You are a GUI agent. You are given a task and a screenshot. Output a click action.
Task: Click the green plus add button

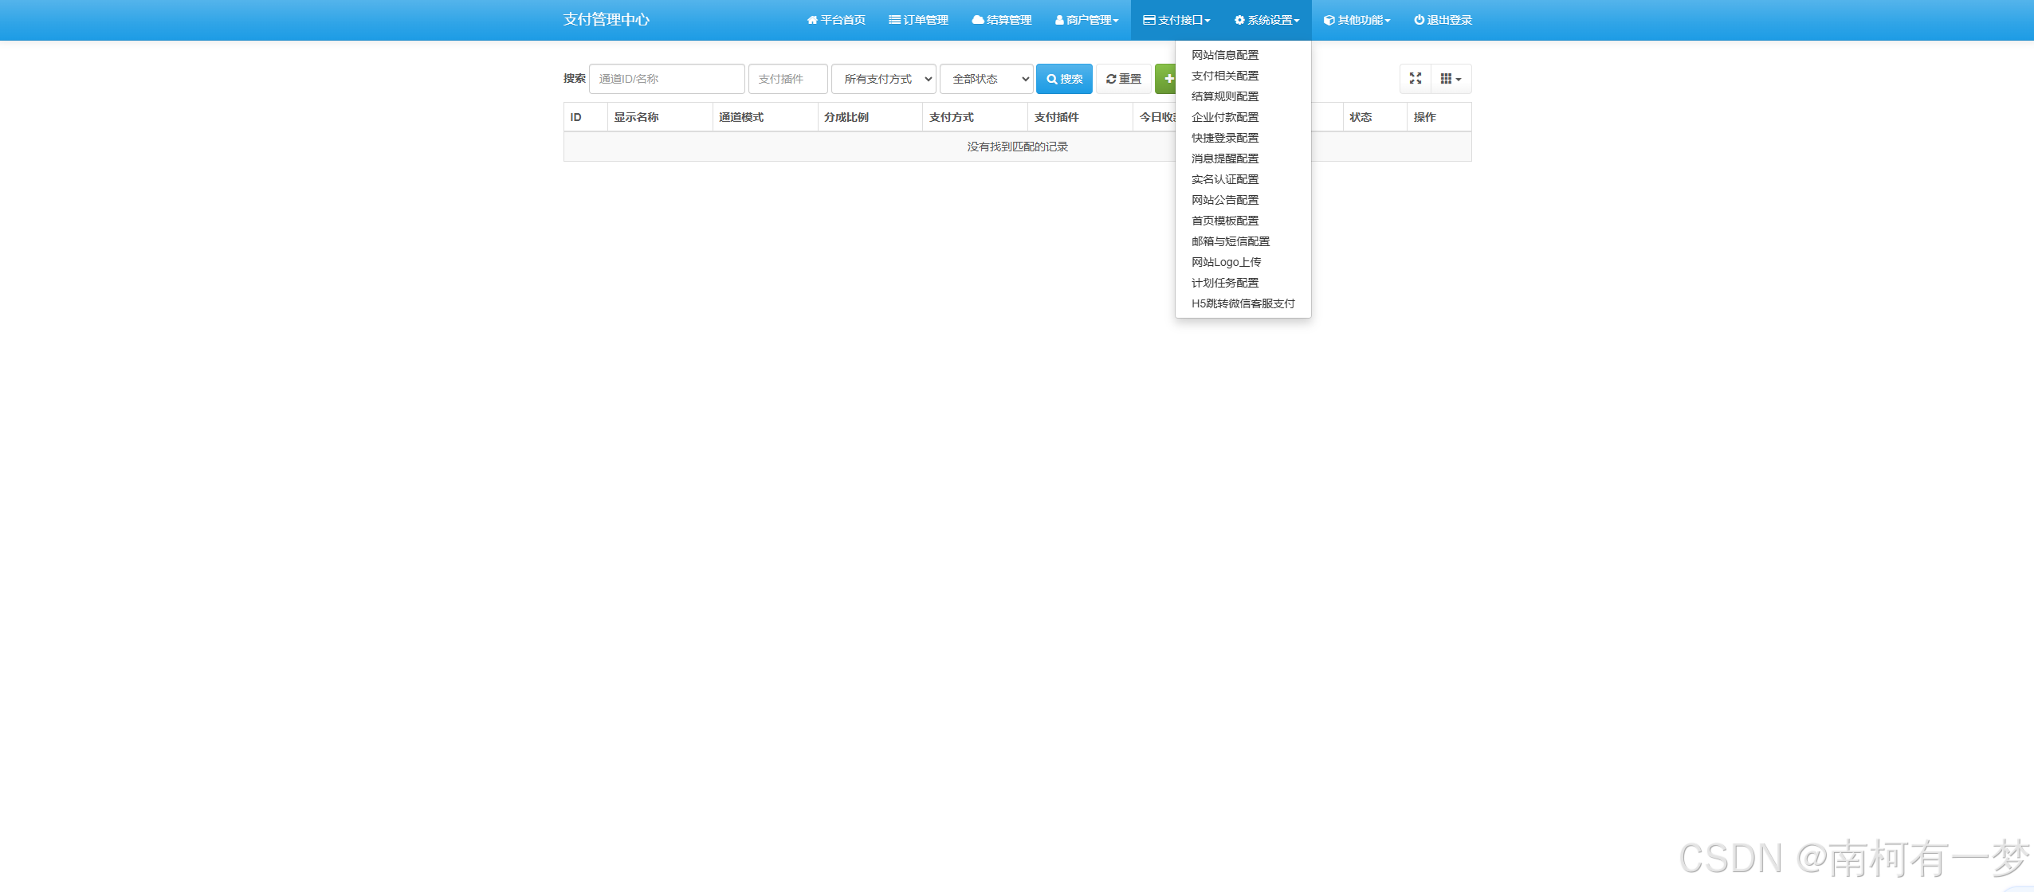(x=1167, y=79)
